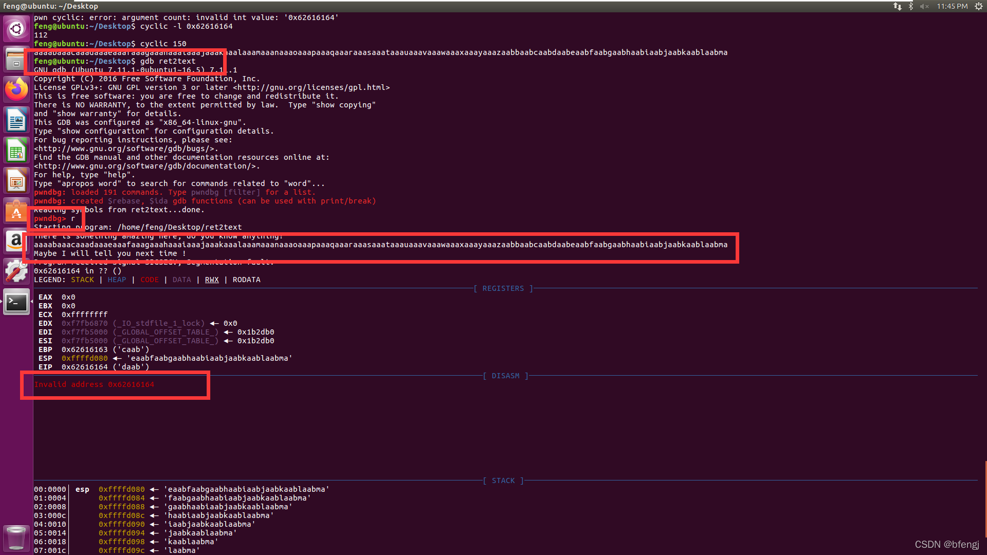Screen dimensions: 987x555
Task: Click the terminal scrollbar on right edge
Action: (985, 498)
